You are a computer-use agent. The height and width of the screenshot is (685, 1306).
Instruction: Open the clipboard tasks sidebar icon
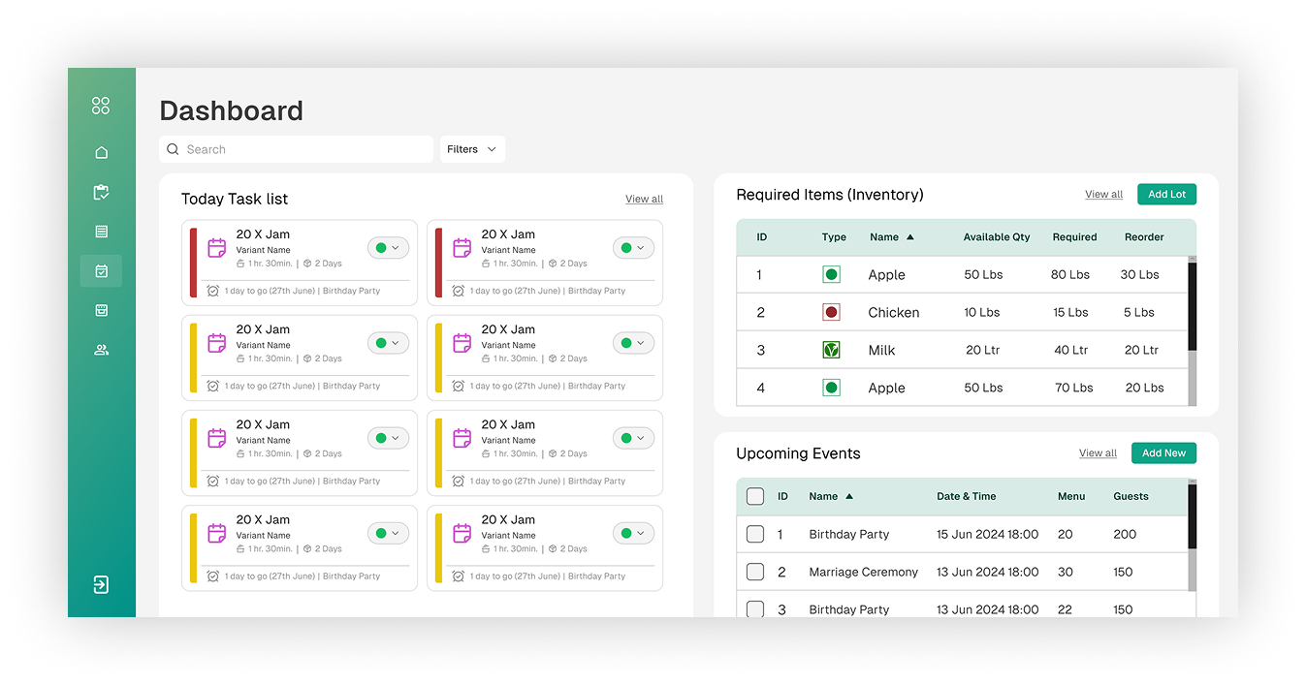101,193
